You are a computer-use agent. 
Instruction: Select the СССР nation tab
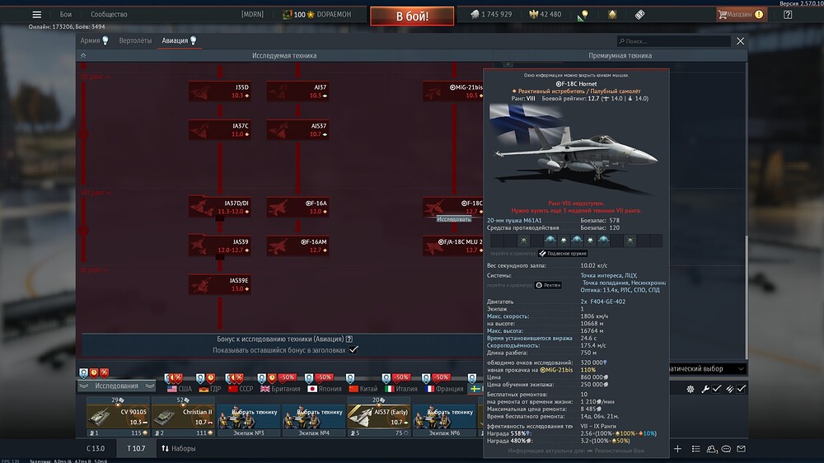coord(241,389)
